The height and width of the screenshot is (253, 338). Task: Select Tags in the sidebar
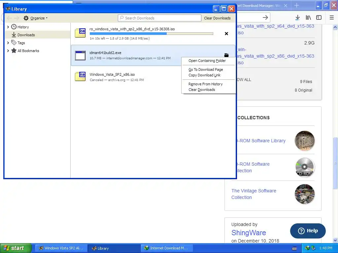(21, 43)
